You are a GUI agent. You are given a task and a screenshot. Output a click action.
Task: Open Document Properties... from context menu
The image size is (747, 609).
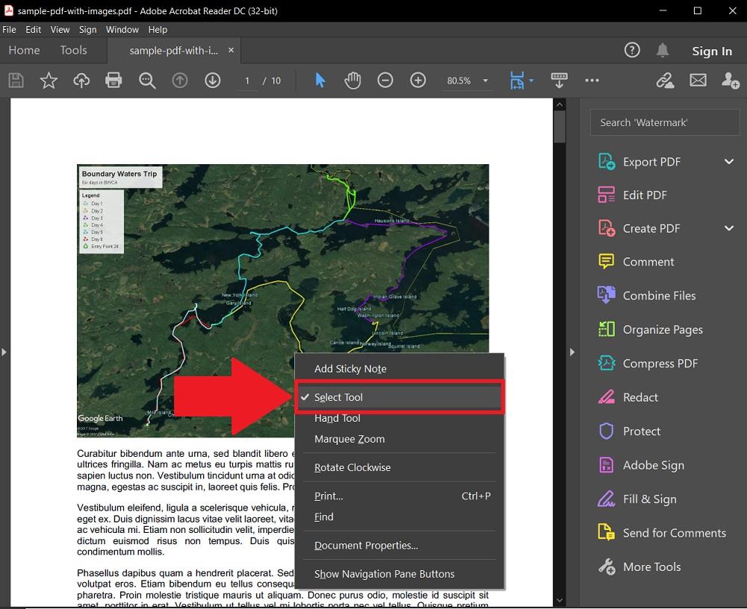(x=399, y=546)
